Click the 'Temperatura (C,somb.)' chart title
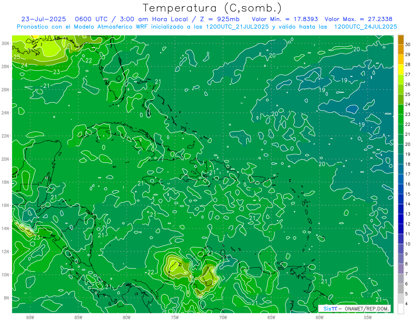The width and height of the screenshot is (417, 322). pyautogui.click(x=212, y=8)
